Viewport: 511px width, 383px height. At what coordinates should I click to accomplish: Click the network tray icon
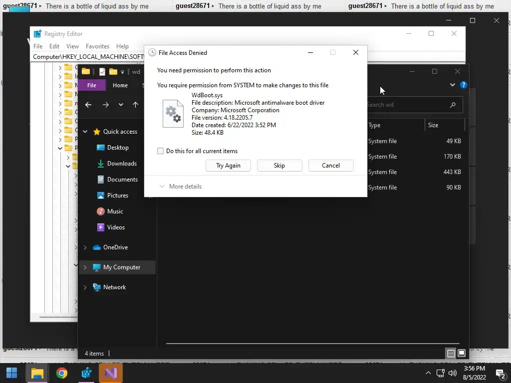click(x=441, y=373)
